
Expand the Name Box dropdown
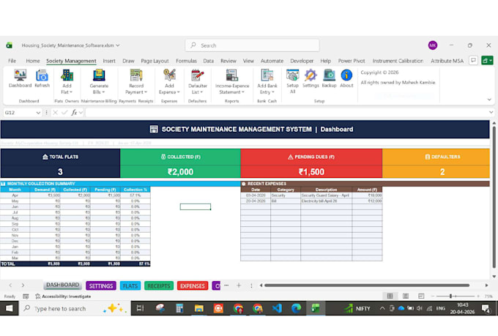[38, 113]
